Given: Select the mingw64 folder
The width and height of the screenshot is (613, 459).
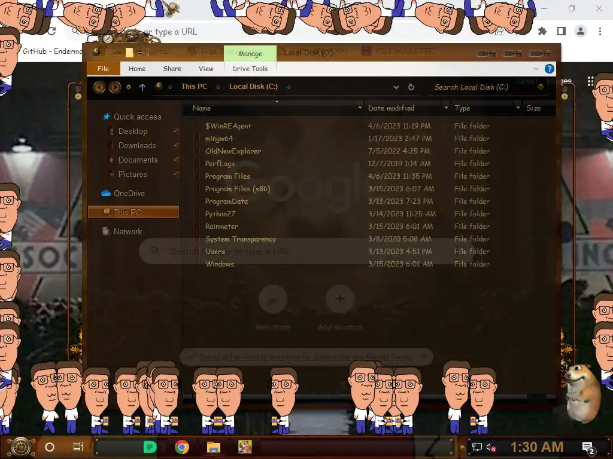Looking at the screenshot, I should 219,139.
